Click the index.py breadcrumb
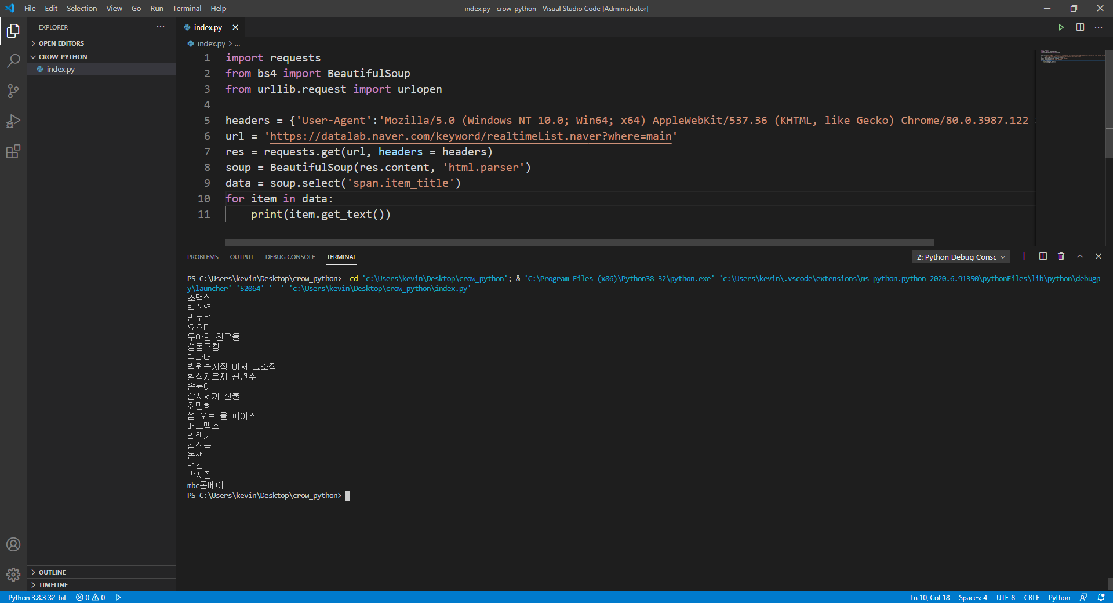Viewport: 1113px width, 603px height. pos(211,43)
